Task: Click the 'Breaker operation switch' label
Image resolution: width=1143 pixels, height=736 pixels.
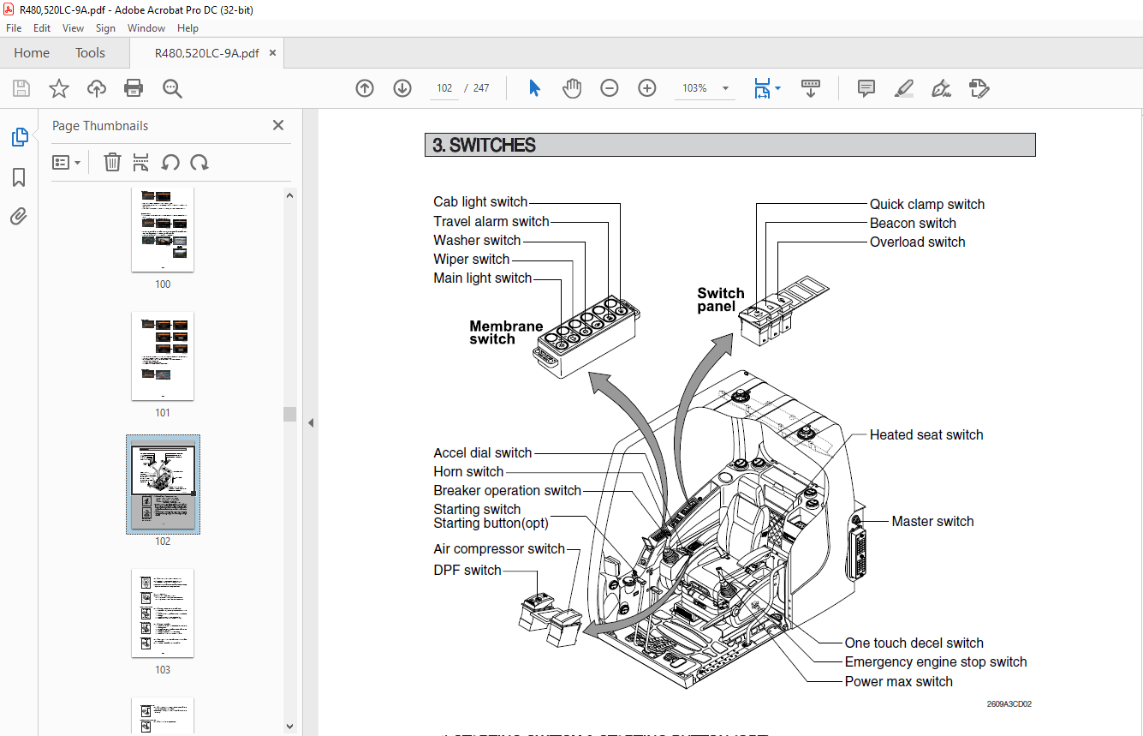Action: [508, 491]
